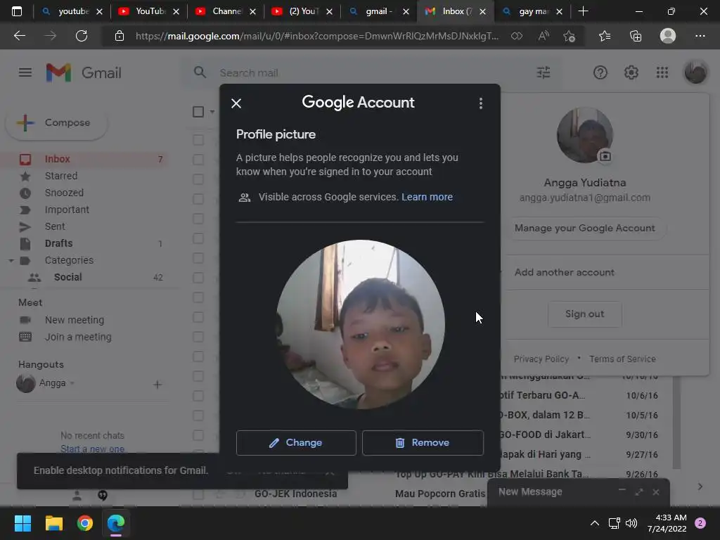Close the New Message compose window
Viewport: 720px width, 540px height.
[656, 491]
